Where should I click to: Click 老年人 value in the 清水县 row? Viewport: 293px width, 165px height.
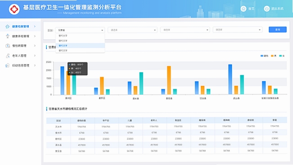click(154, 145)
